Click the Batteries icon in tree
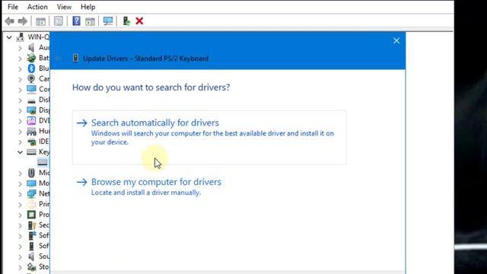The width and height of the screenshot is (487, 274). [31, 58]
